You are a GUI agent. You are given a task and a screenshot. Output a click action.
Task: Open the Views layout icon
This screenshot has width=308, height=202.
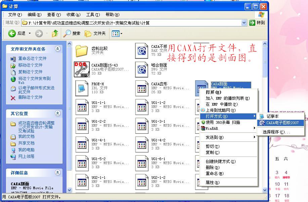tap(116, 34)
